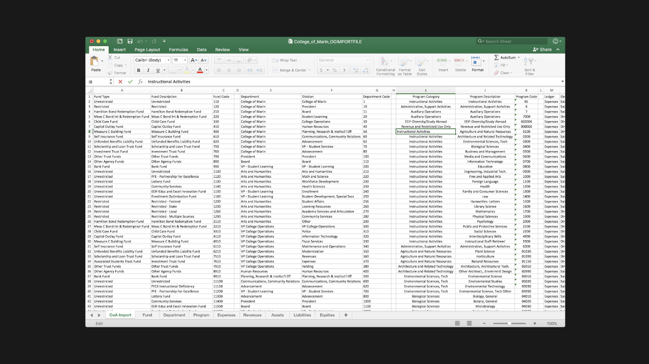The height and width of the screenshot is (364, 649).
Task: Click the bottom align icon
Action: (x=238, y=60)
